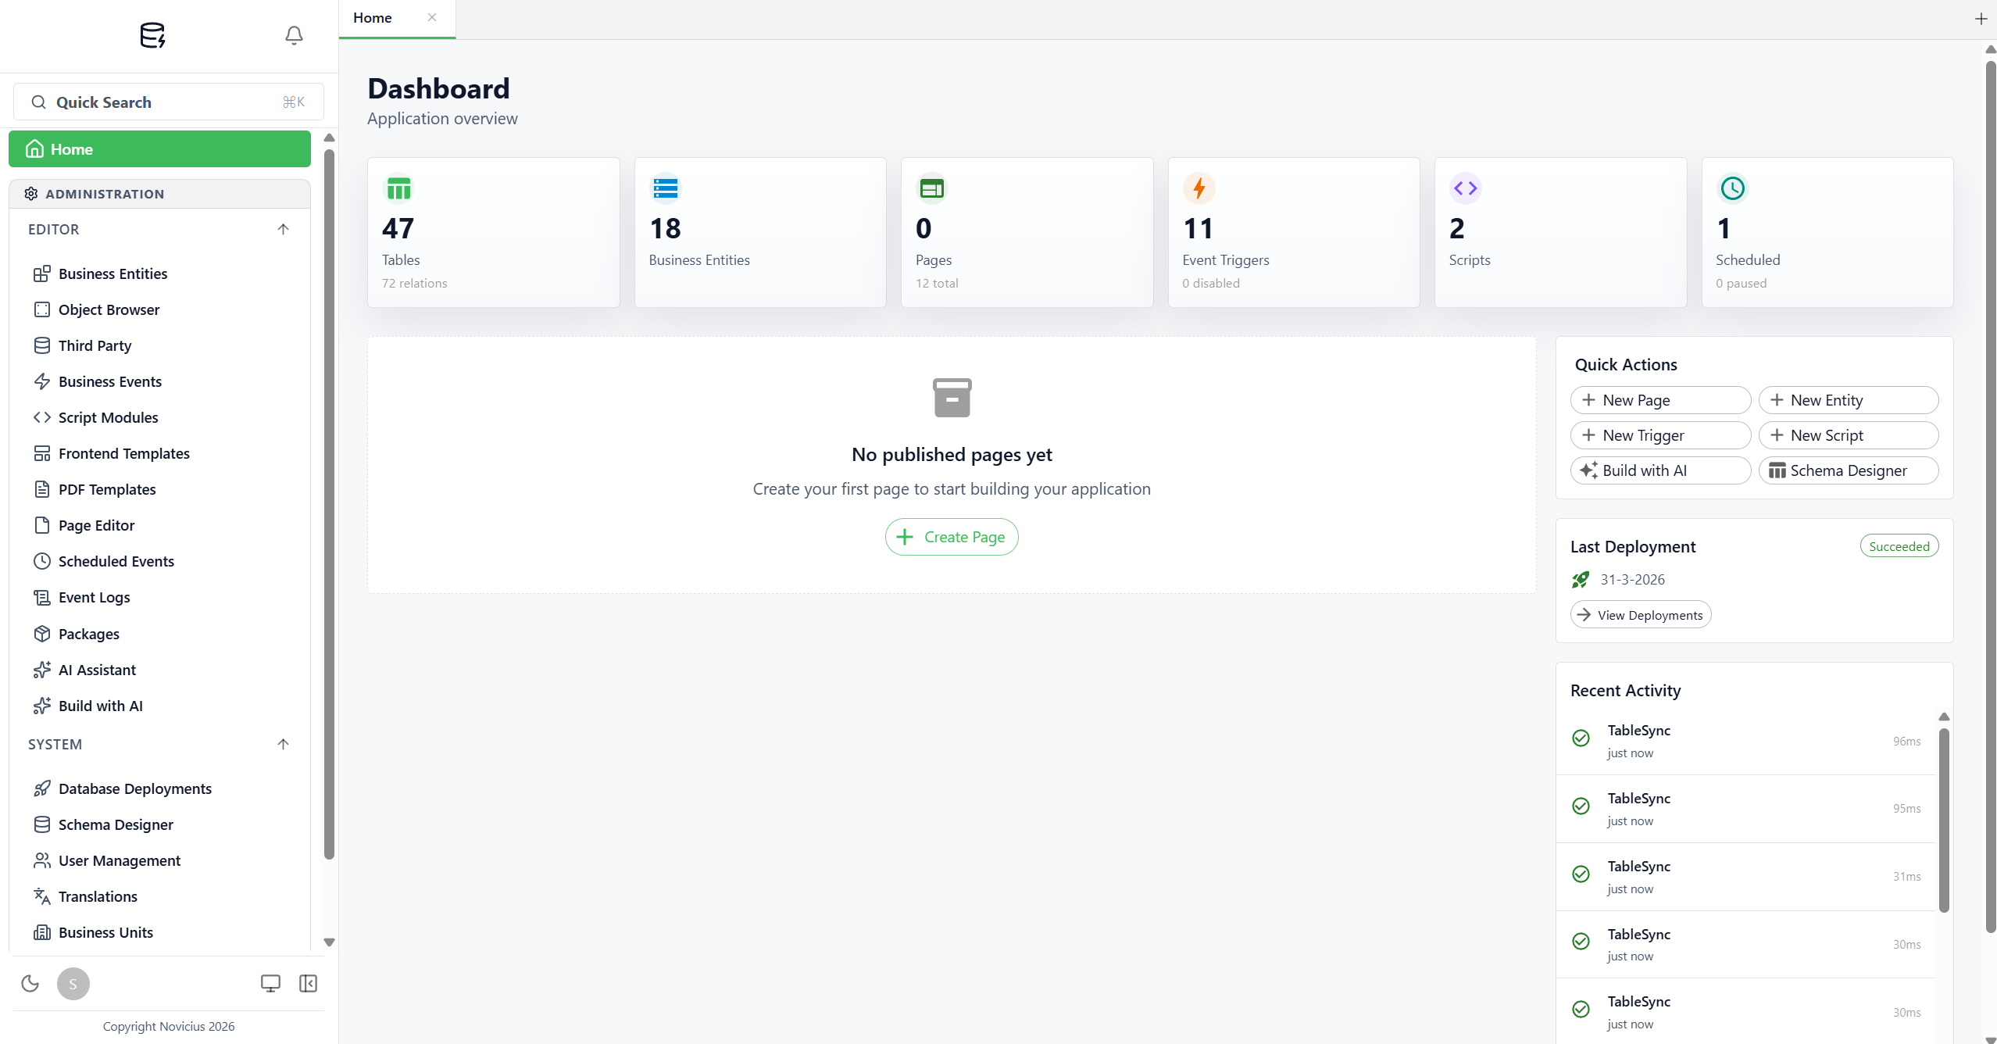The image size is (1997, 1044).
Task: Click the New Page quick action
Action: pyautogui.click(x=1660, y=400)
